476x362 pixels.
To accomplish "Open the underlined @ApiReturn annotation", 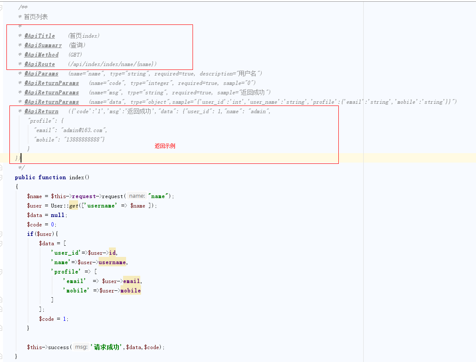I will pyautogui.click(x=42, y=111).
